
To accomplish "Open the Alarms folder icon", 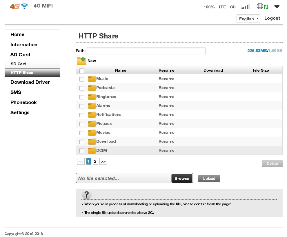I will click(92, 105).
